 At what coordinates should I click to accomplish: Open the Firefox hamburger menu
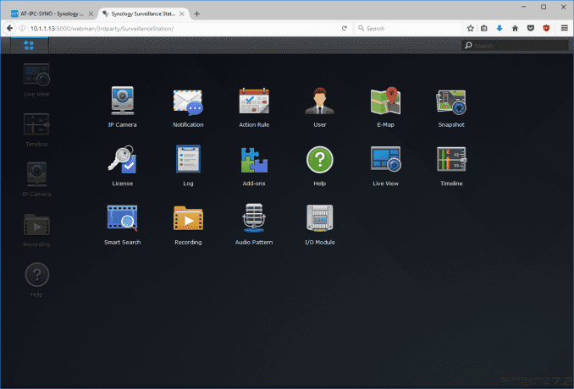(x=564, y=28)
